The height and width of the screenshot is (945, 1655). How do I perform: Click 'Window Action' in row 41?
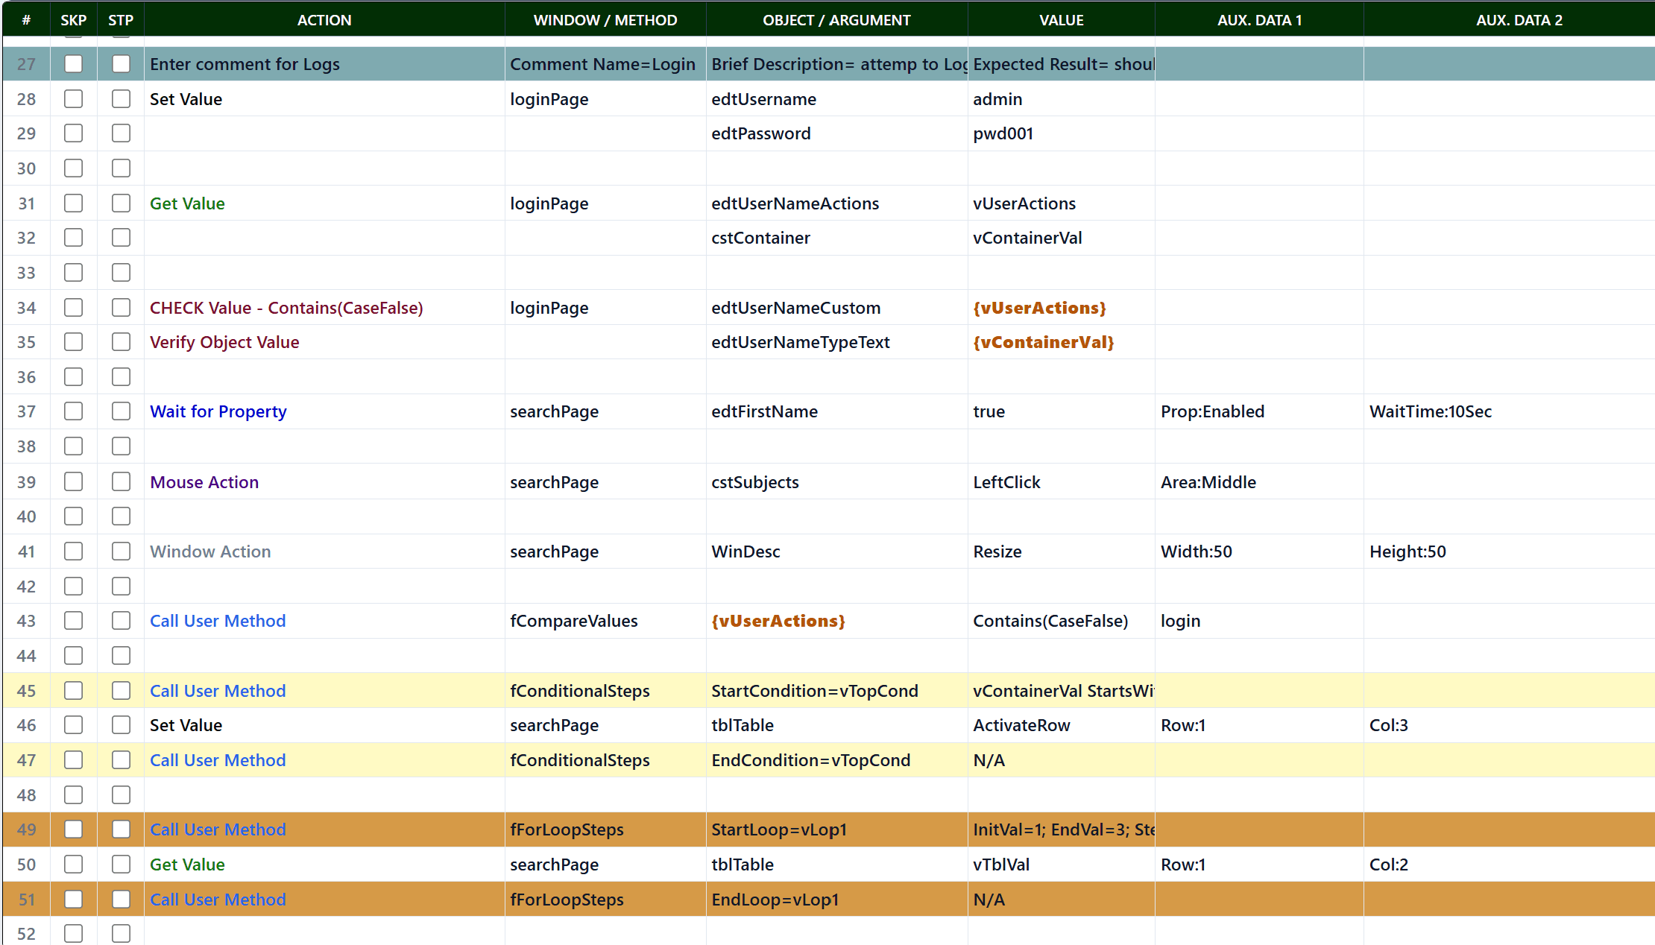pos(324,551)
